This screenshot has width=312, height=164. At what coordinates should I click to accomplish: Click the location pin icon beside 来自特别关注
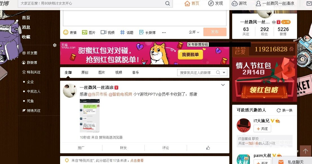(67, 160)
